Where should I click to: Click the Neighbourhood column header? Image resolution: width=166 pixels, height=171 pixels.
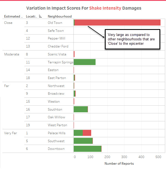(x=60, y=16)
